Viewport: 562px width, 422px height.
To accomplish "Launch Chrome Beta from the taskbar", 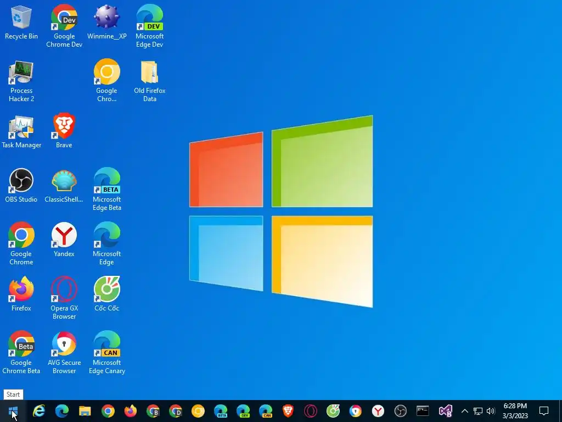I will (153, 411).
